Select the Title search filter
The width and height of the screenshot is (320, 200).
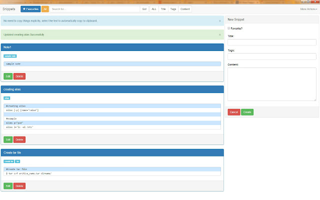pos(163,9)
